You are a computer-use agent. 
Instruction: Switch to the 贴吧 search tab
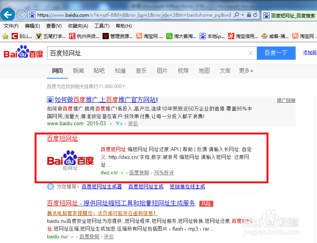pos(99,71)
